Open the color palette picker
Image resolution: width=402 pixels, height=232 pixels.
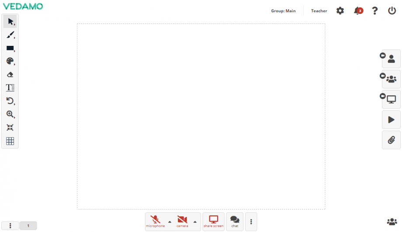(10, 61)
